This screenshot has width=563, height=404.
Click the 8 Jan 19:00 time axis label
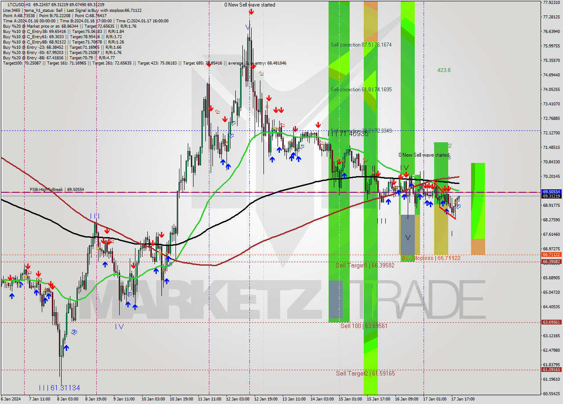96,400
